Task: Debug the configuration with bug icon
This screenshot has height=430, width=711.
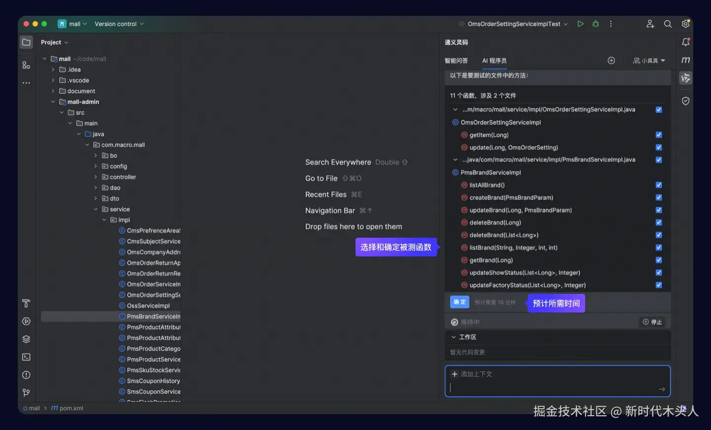Action: click(x=595, y=24)
